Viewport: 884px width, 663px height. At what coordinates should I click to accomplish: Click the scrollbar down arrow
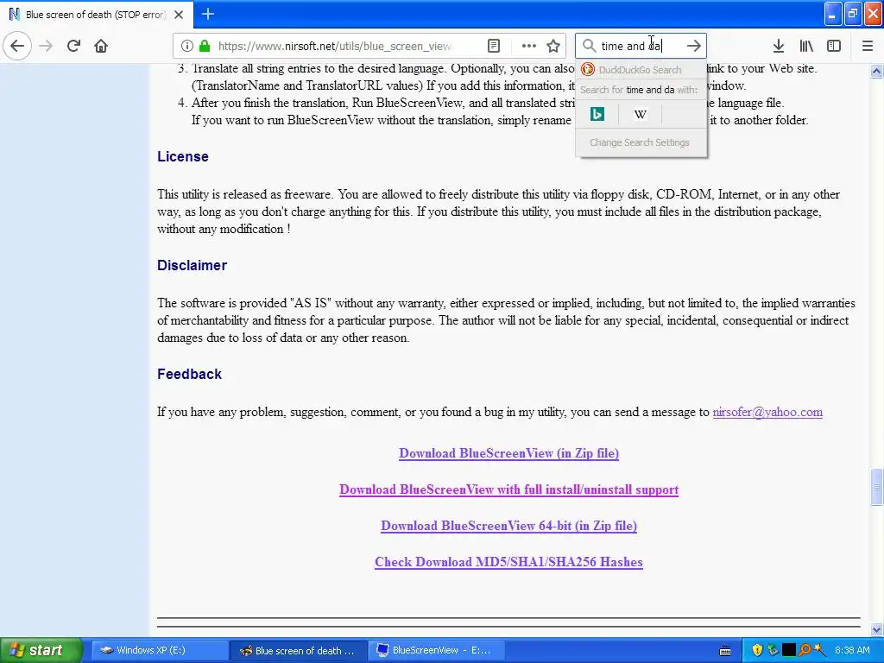click(876, 629)
